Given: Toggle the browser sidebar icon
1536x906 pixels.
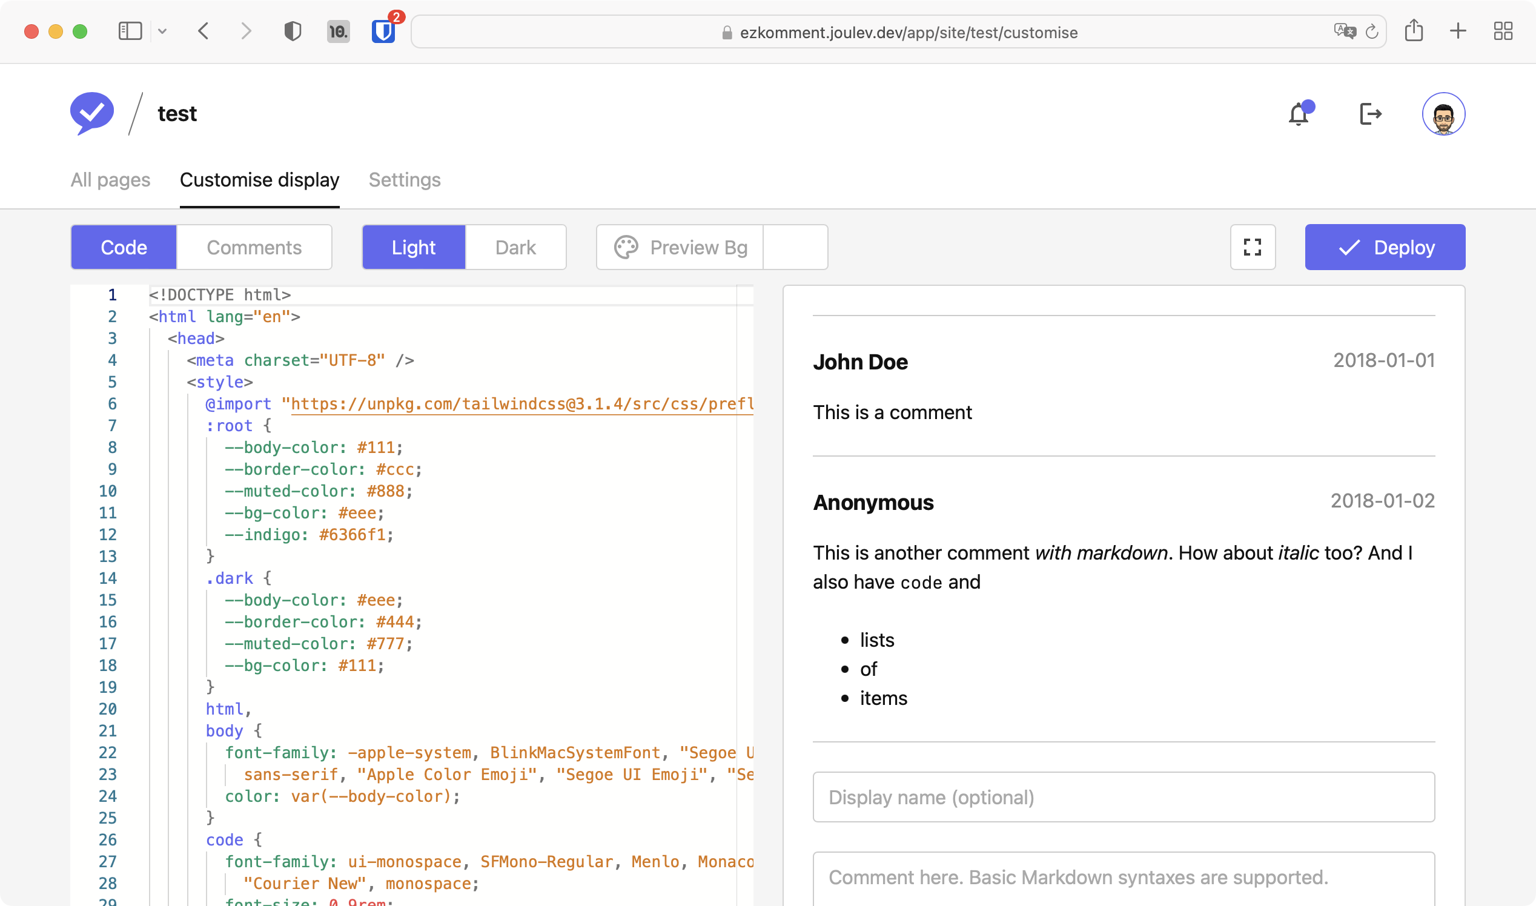Looking at the screenshot, I should [x=130, y=30].
